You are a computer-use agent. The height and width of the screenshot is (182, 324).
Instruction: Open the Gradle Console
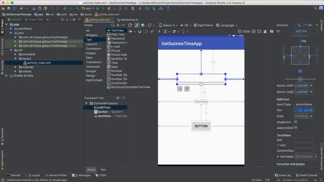307,175
